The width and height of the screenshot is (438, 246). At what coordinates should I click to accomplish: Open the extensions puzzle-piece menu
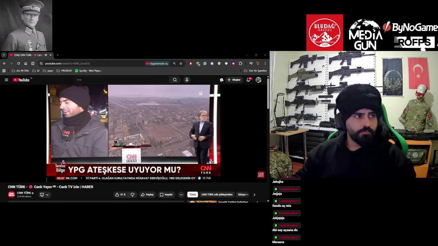coord(240,63)
